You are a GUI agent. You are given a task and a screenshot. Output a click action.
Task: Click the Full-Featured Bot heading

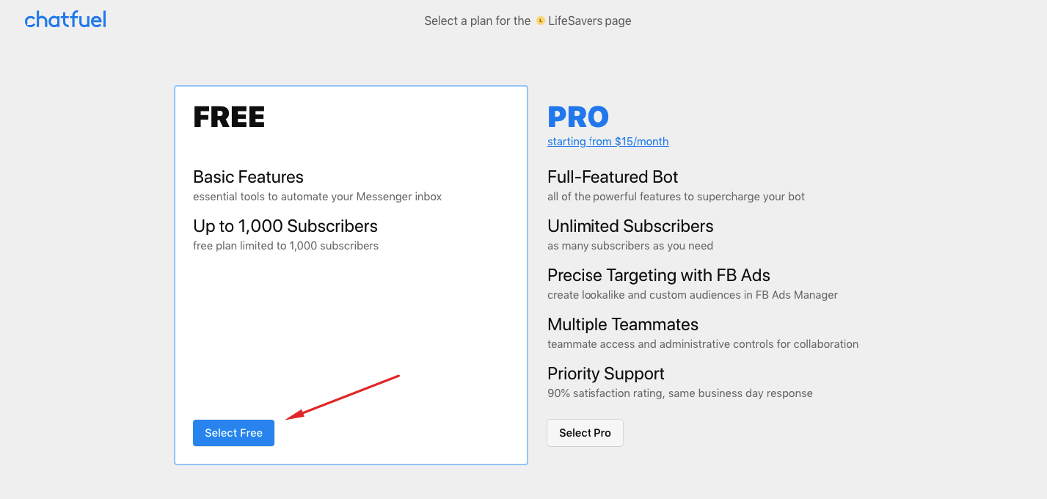tap(613, 176)
